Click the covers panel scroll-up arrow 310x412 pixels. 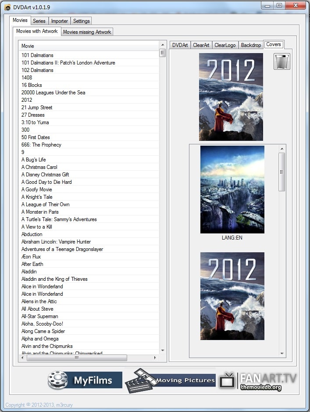[282, 149]
